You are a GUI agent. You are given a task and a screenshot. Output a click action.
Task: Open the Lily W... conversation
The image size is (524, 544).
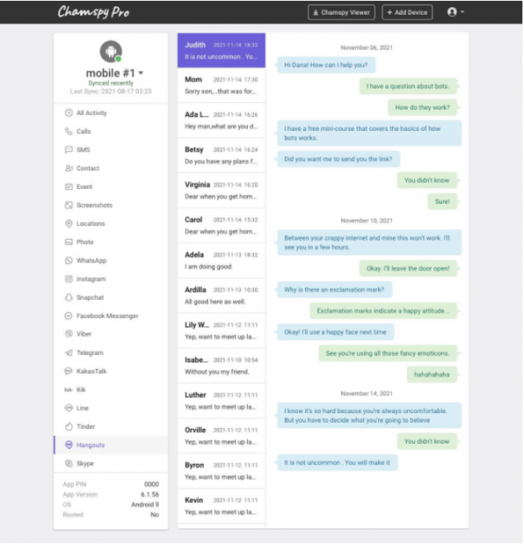221,330
